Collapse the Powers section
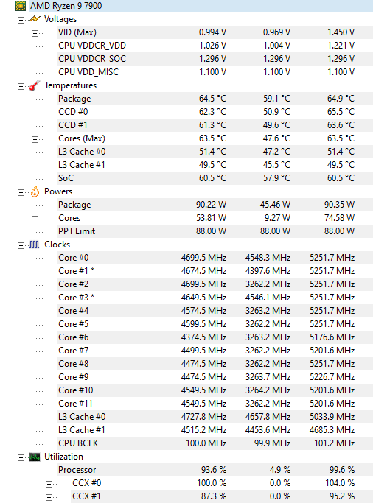Image resolution: width=373 pixels, height=503 pixels. pyautogui.click(x=21, y=192)
